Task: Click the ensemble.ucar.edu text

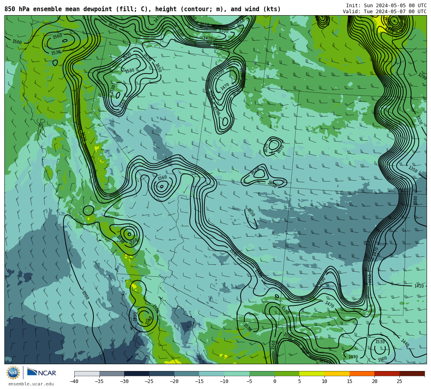Action: coord(31,384)
